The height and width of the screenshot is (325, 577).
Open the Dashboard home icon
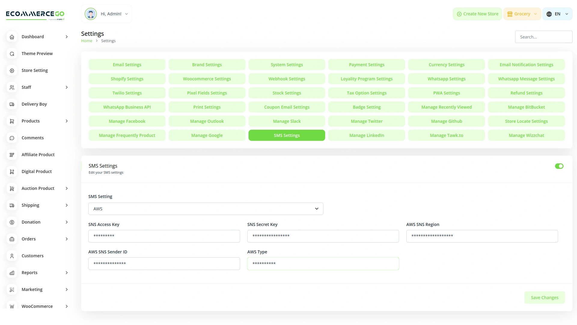(x=12, y=37)
